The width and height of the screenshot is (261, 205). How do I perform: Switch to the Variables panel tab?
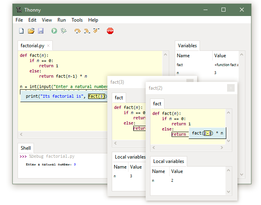[x=187, y=46]
